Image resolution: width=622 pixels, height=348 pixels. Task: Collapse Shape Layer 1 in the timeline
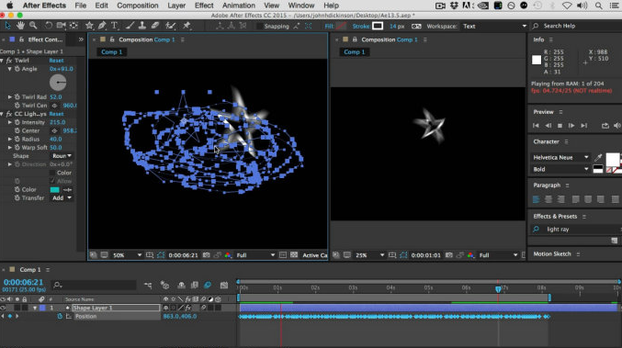click(35, 308)
